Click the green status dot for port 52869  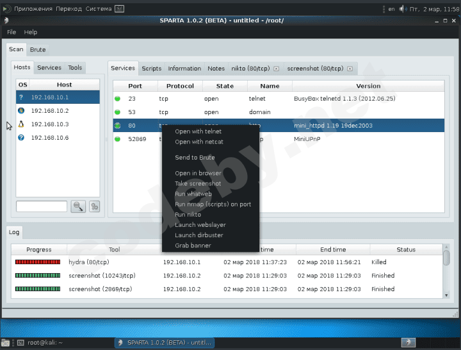(118, 139)
